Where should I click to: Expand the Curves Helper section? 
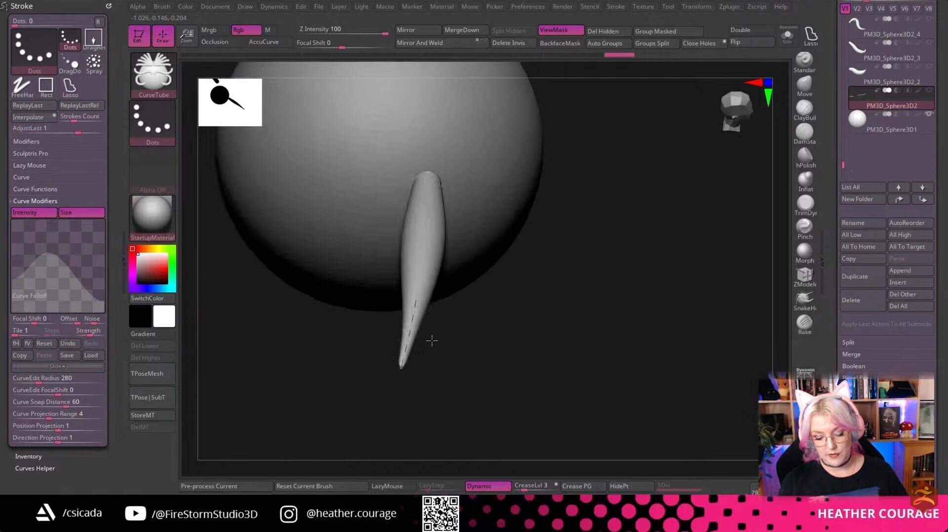[x=35, y=468]
